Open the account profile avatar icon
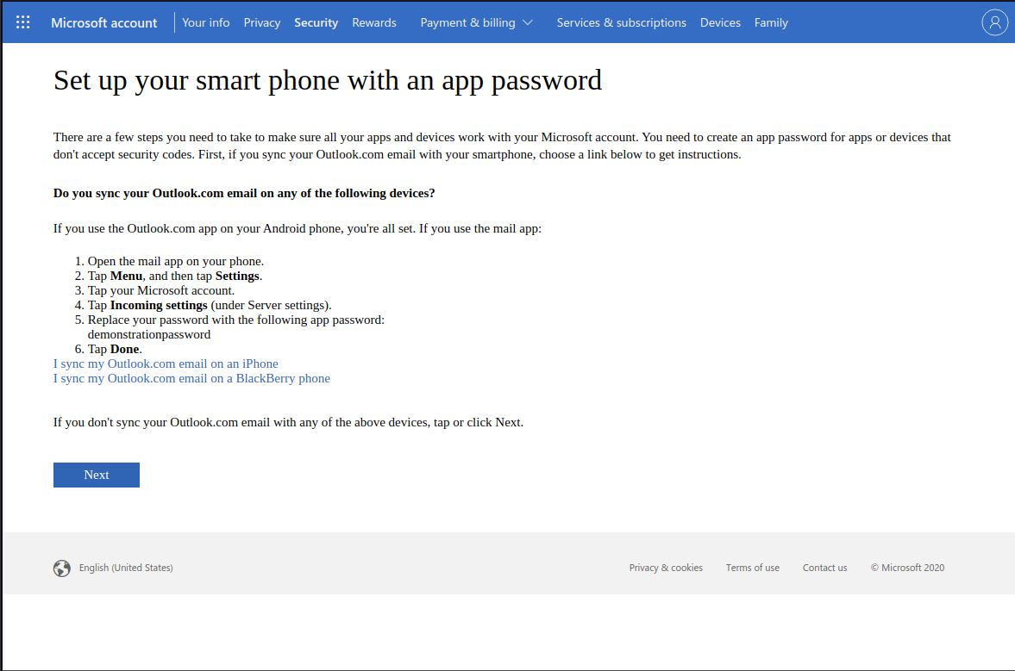 [994, 22]
